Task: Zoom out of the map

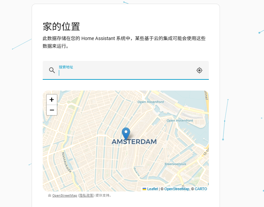Action: (x=52, y=110)
